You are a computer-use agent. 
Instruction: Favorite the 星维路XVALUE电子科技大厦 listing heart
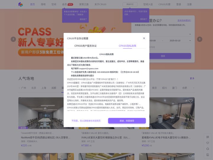coord(191,101)
